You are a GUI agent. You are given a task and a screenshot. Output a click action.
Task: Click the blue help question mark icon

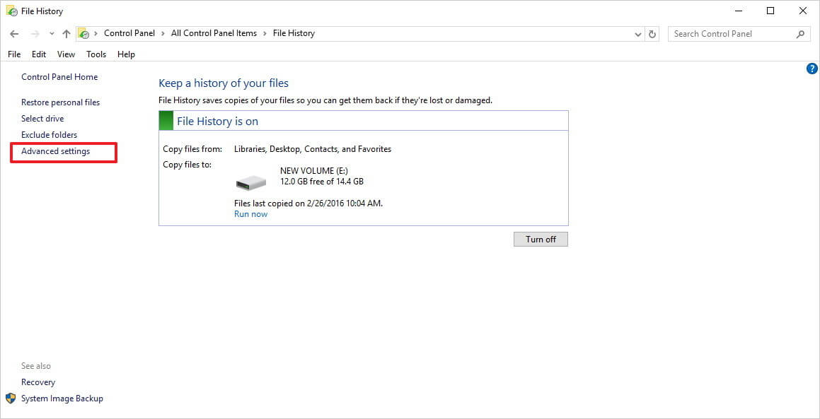pyautogui.click(x=812, y=69)
